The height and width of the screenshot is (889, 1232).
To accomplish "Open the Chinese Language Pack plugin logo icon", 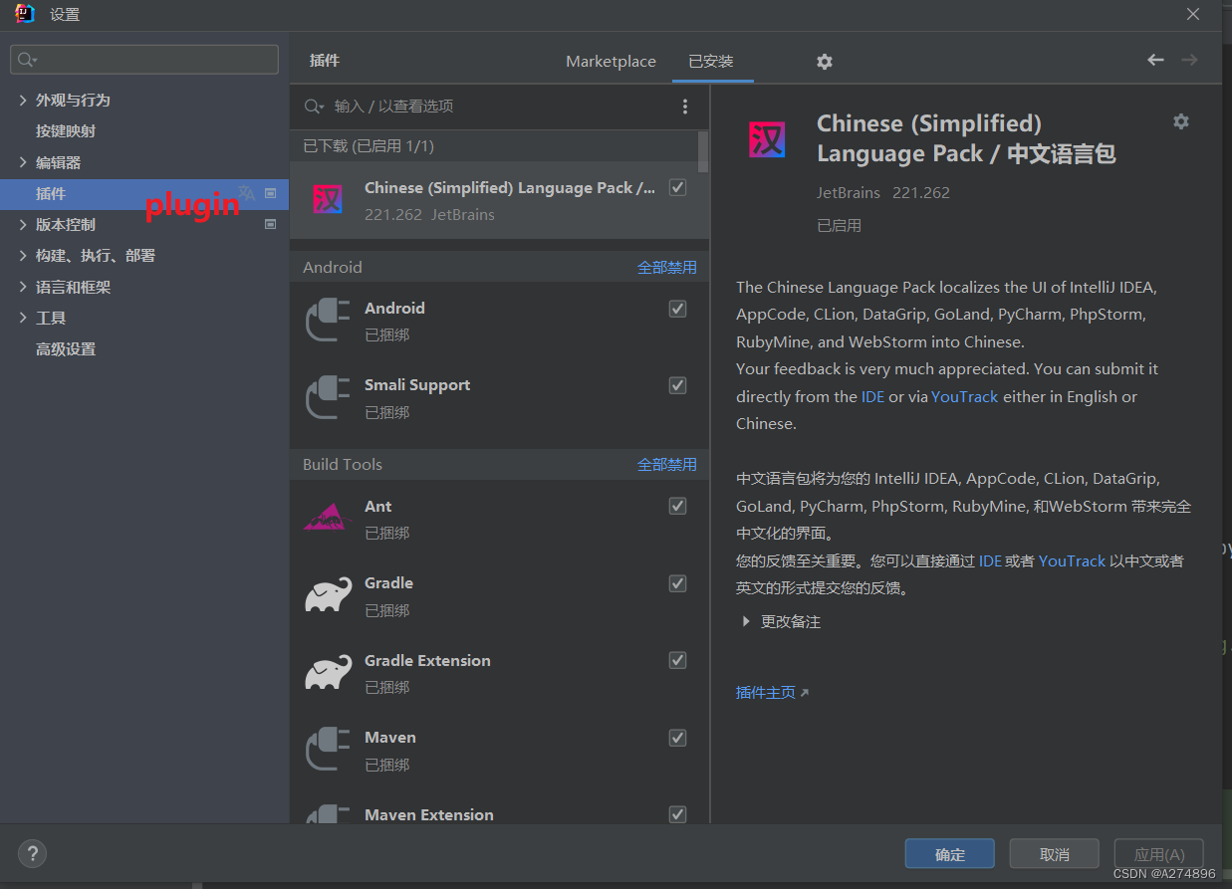I will point(767,139).
